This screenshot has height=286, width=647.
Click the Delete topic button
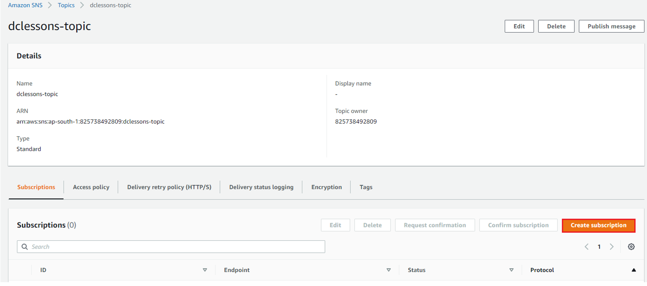(x=556, y=26)
